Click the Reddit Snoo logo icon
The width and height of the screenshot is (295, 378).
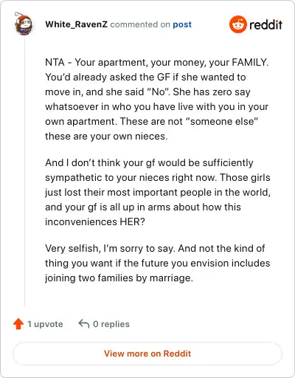[237, 24]
